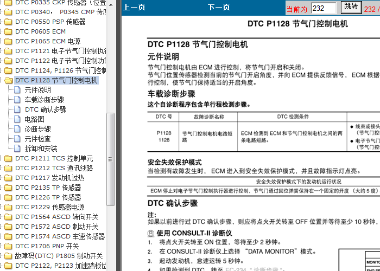Click table cell 节气门控制电机电路短路
The height and width of the screenshot is (271, 380).
(207, 137)
